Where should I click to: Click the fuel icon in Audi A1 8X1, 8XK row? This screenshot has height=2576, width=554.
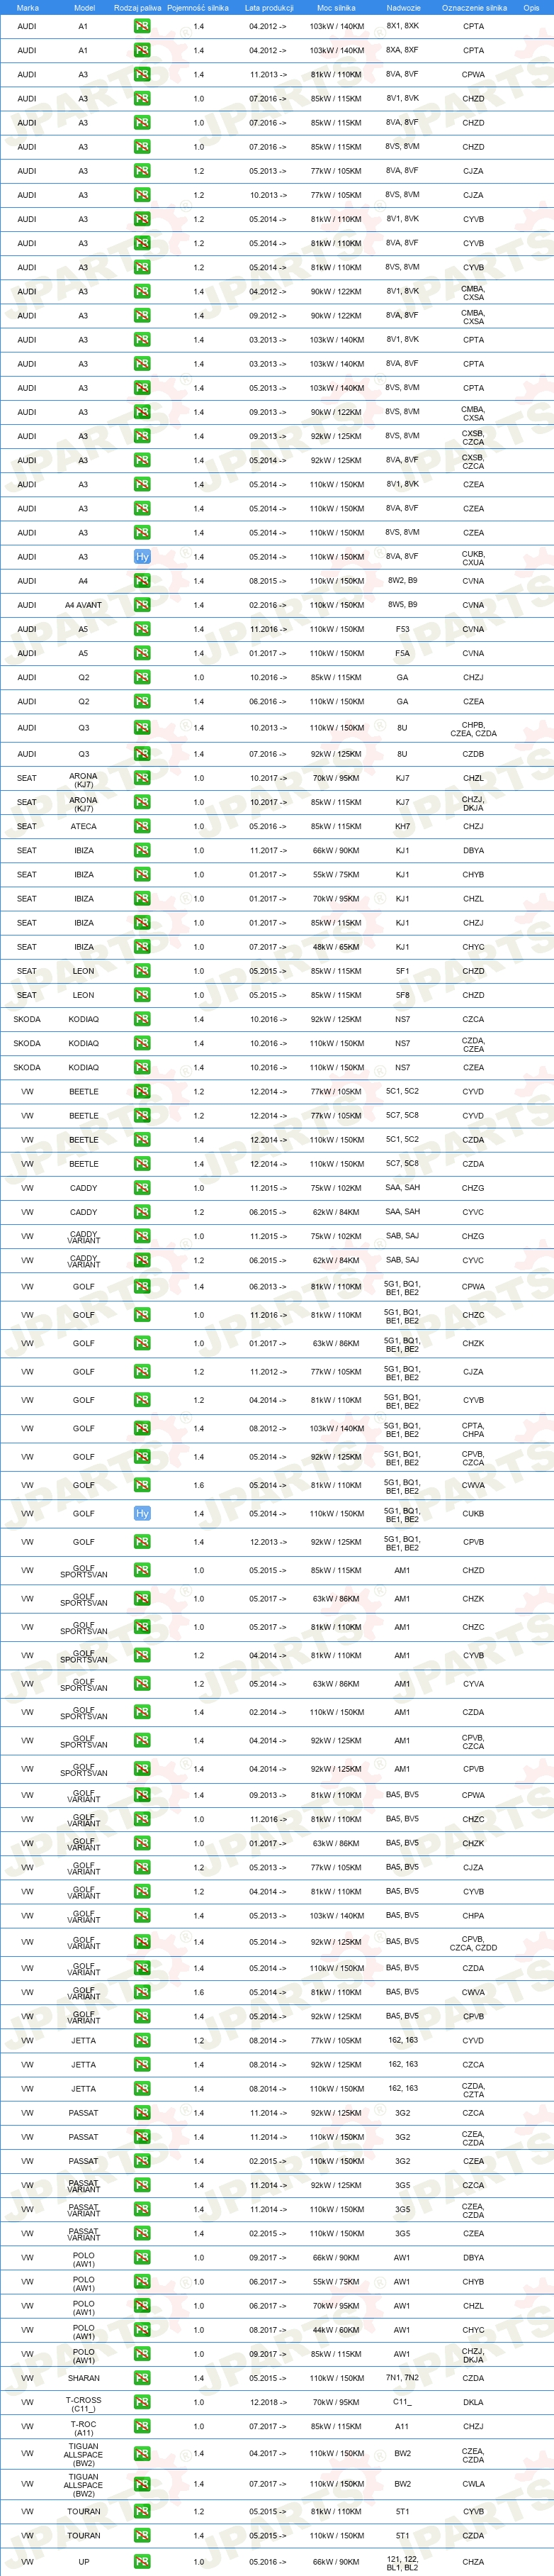click(x=142, y=26)
